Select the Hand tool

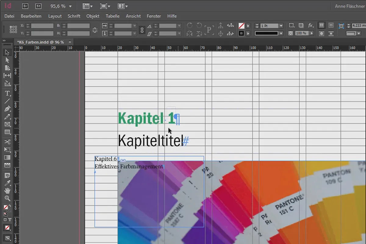pyautogui.click(x=7, y=191)
